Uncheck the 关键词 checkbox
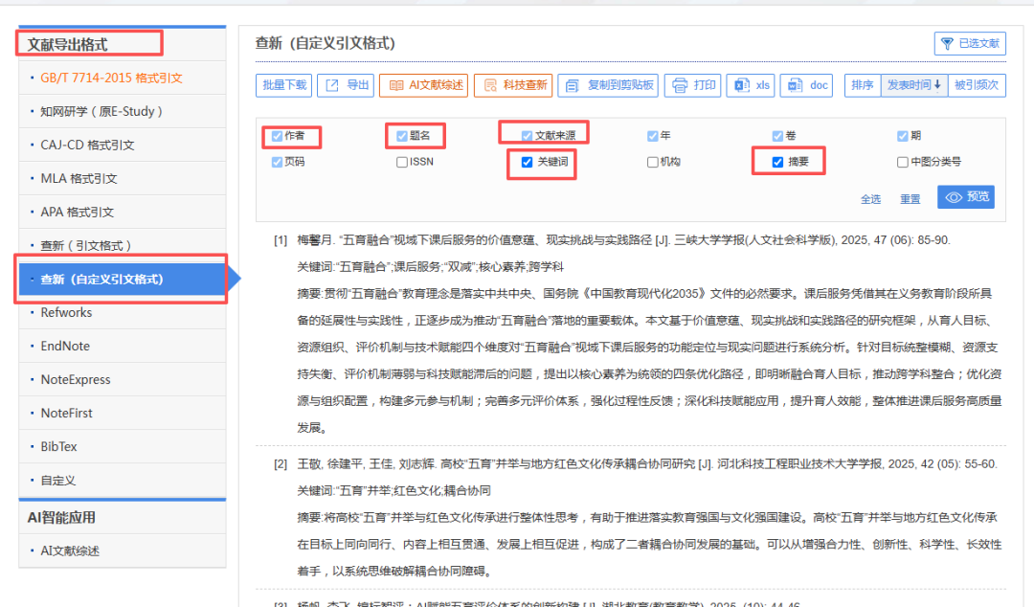The image size is (1034, 607). click(x=527, y=163)
